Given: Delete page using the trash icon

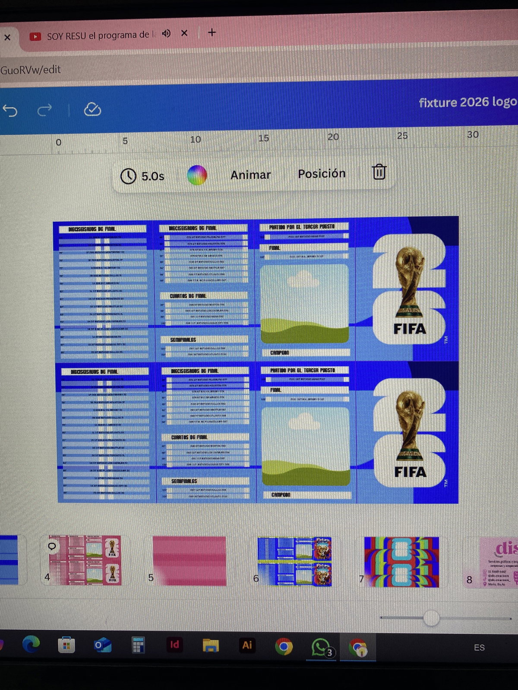Looking at the screenshot, I should pos(379,172).
